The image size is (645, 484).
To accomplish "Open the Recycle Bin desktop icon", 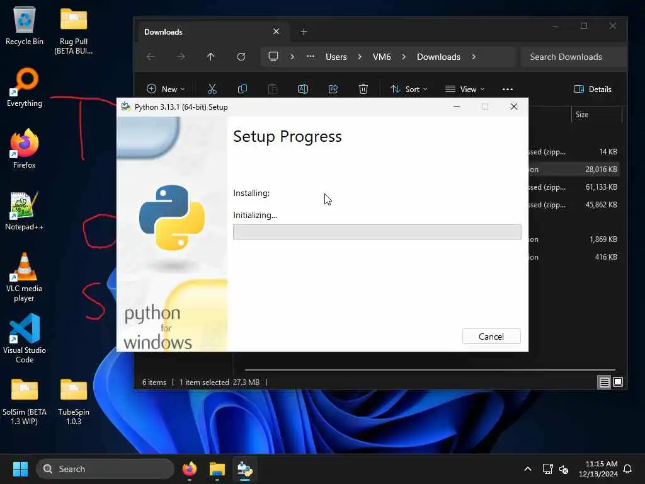I will tap(25, 26).
